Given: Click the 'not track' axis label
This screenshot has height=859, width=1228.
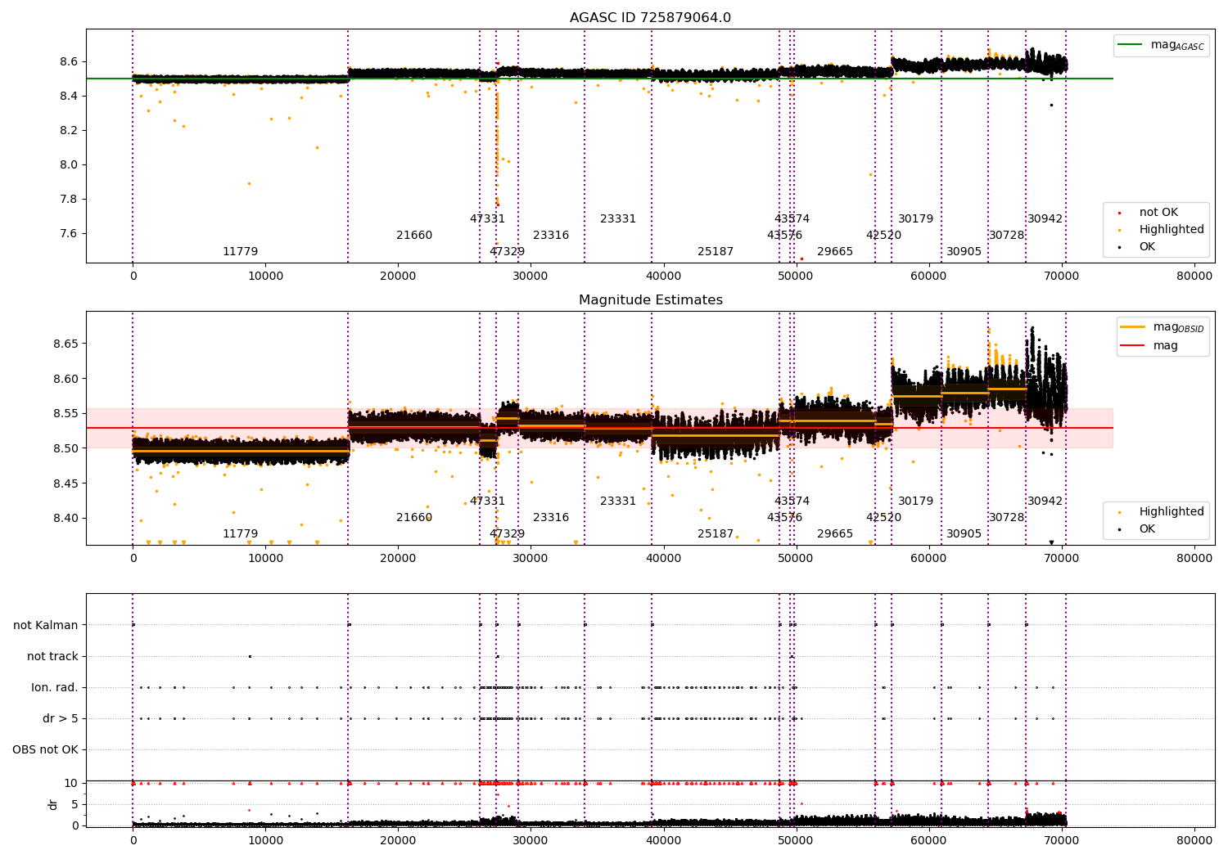Looking at the screenshot, I should coord(52,657).
